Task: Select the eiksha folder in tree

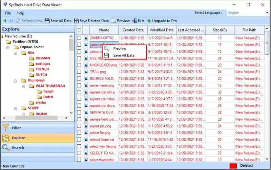Action: coord(41,103)
